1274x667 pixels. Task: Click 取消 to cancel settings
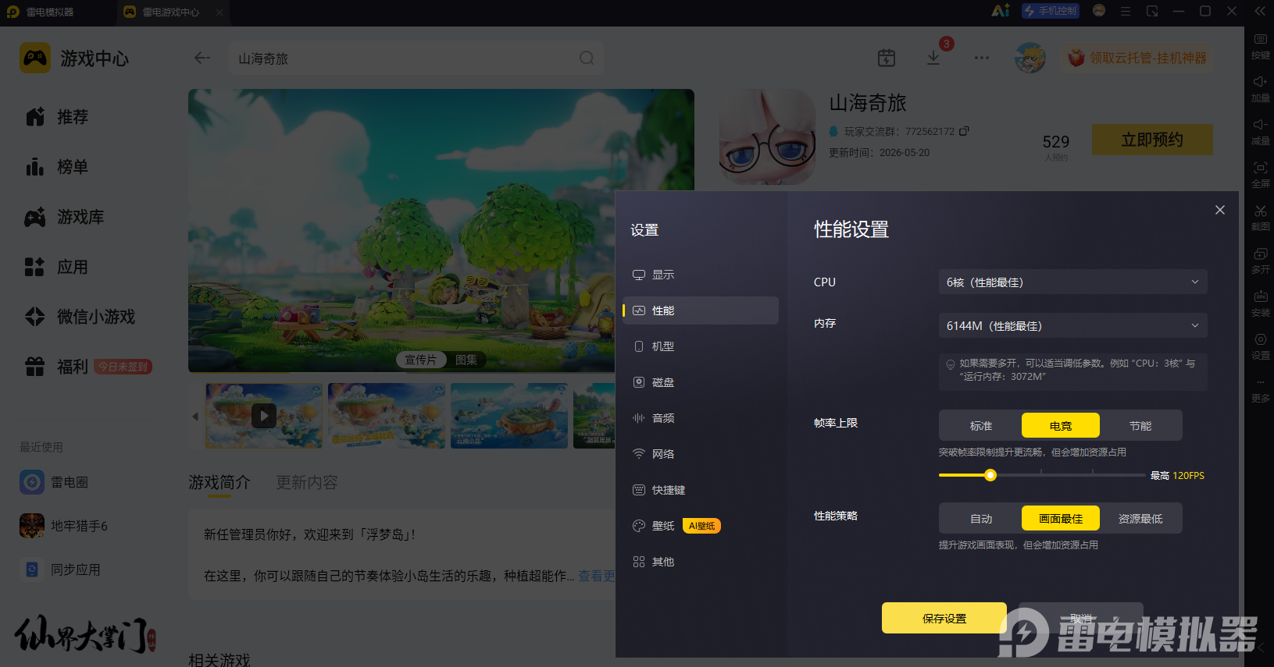point(1081,618)
